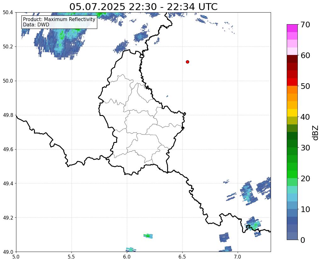Click longitude axis label '5.0'
322x262 pixels.
[16, 257]
